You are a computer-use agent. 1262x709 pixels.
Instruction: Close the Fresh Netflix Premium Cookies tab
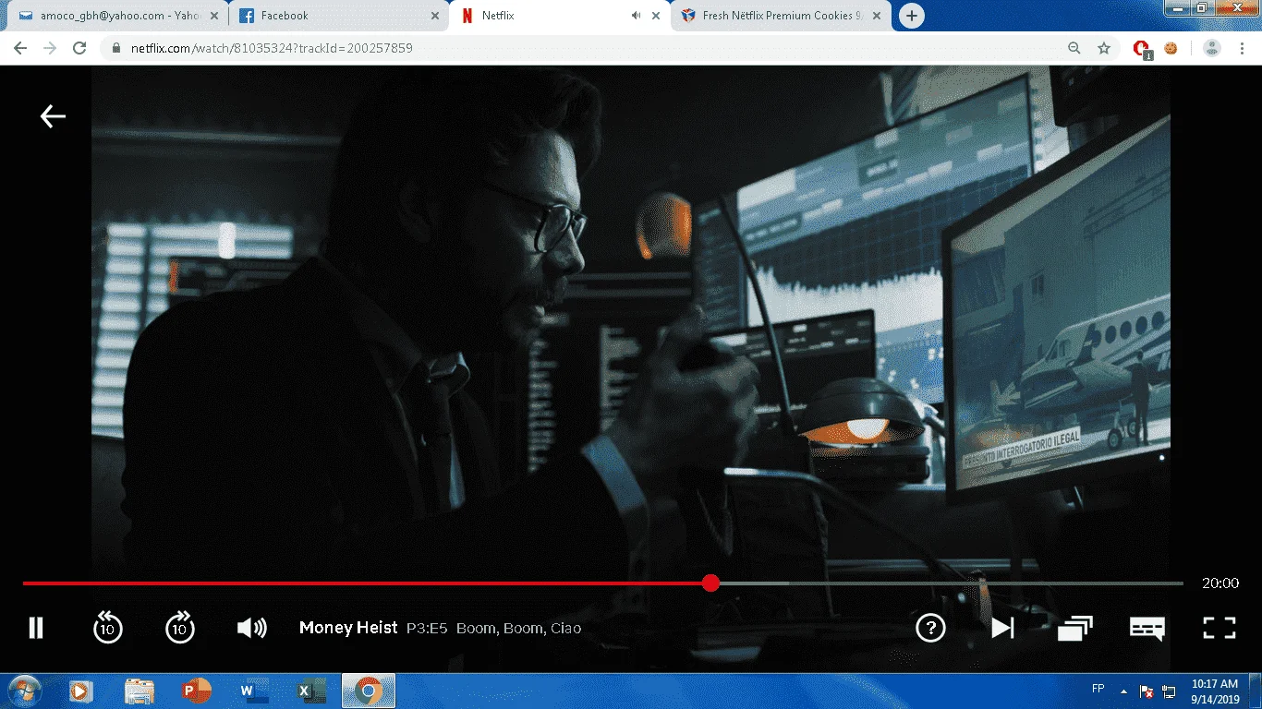tap(877, 16)
